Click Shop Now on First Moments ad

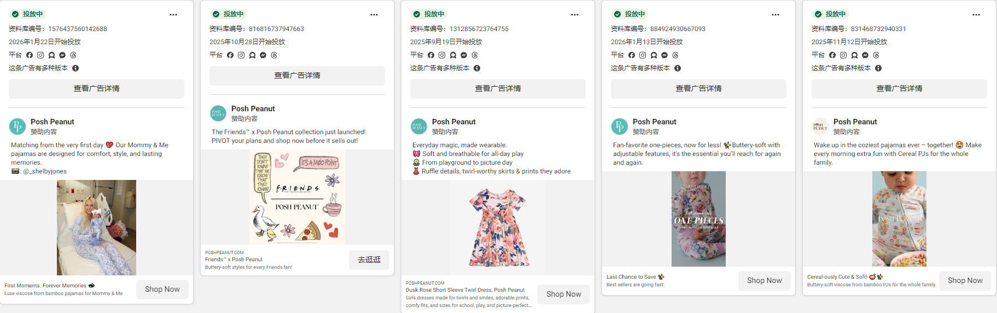(x=162, y=290)
